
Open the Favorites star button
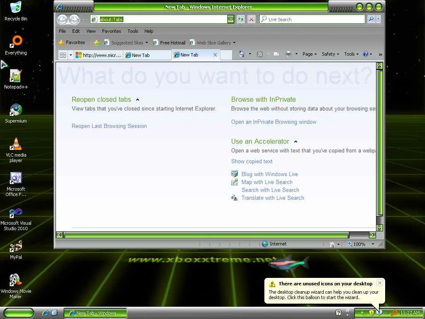tap(72, 42)
